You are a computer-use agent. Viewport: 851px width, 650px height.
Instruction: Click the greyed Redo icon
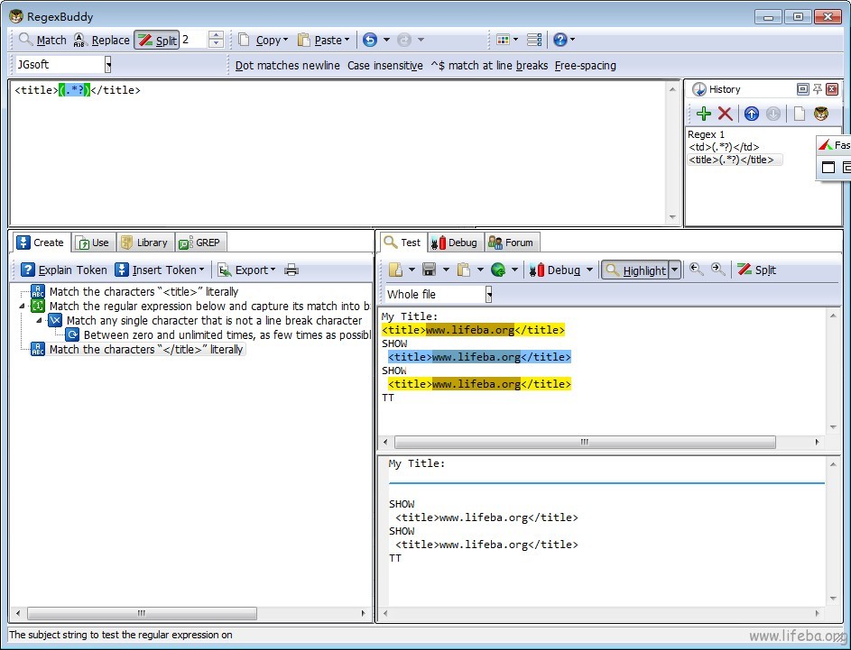coord(404,40)
